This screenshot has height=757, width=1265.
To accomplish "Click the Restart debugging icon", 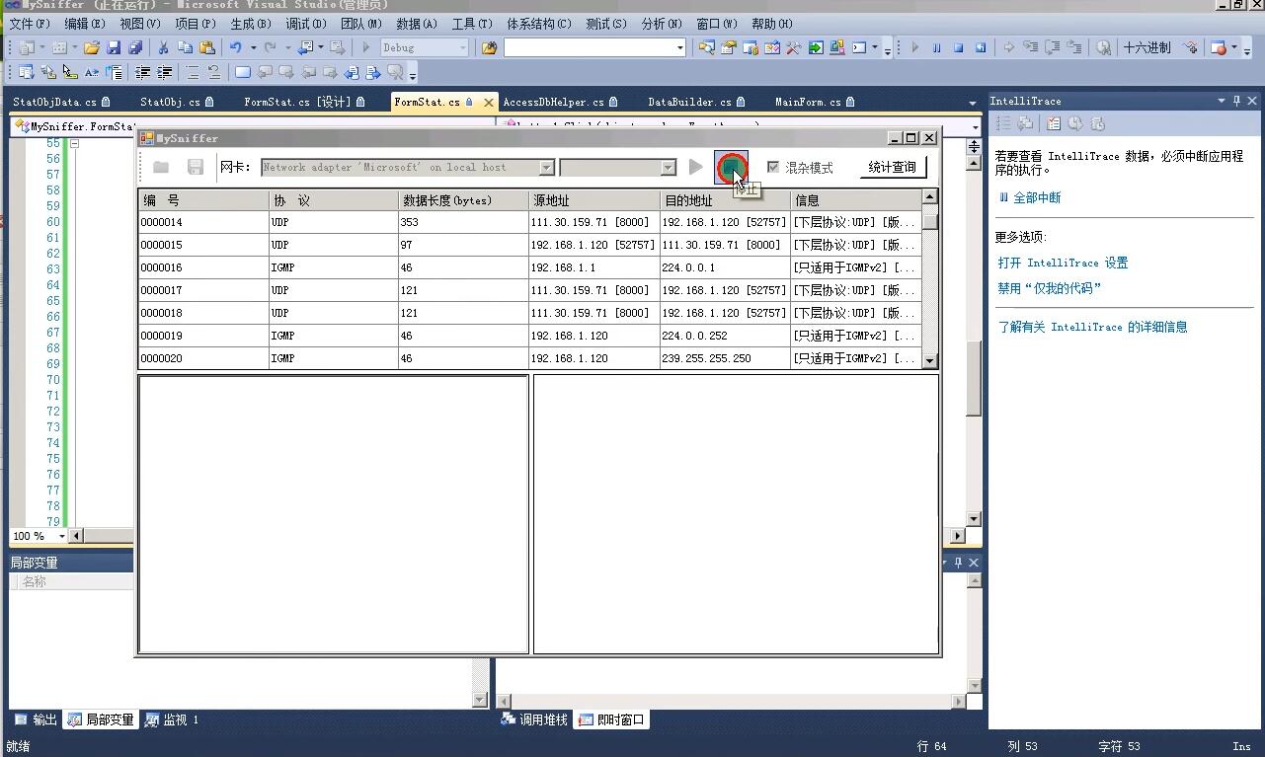I will pyautogui.click(x=981, y=47).
